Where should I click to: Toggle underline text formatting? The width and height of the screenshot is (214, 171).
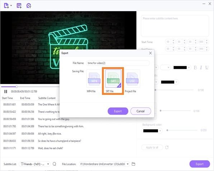(207, 68)
